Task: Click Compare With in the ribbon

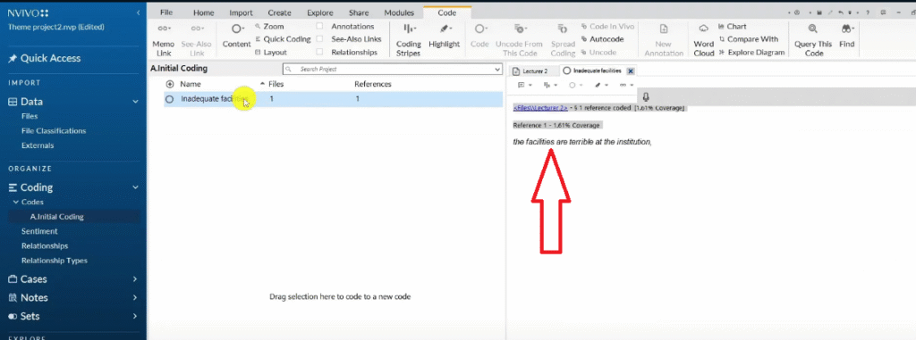Action: [x=749, y=39]
